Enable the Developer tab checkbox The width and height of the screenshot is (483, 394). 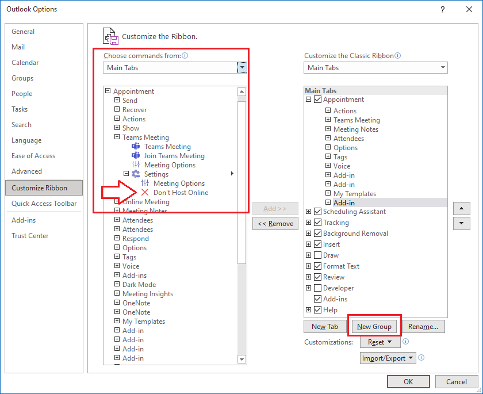tap(317, 288)
